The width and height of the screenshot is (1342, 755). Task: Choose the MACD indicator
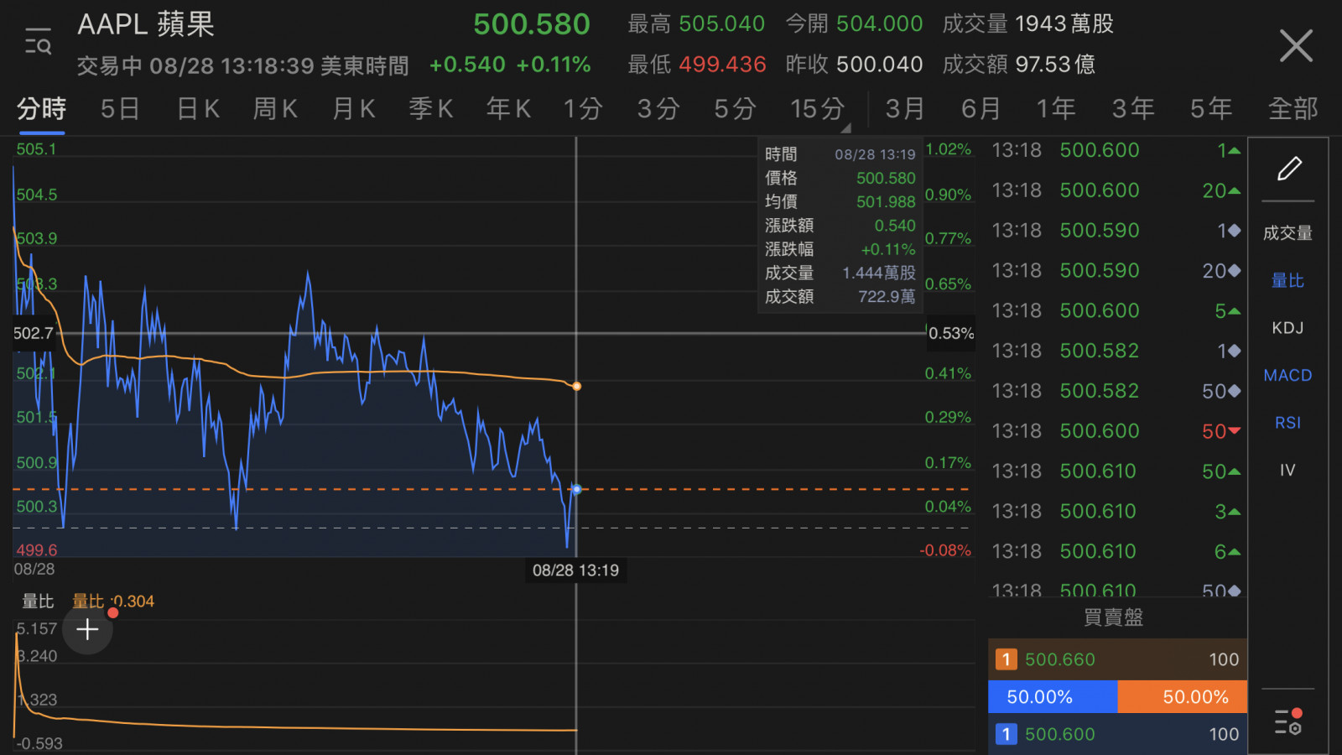(x=1287, y=376)
